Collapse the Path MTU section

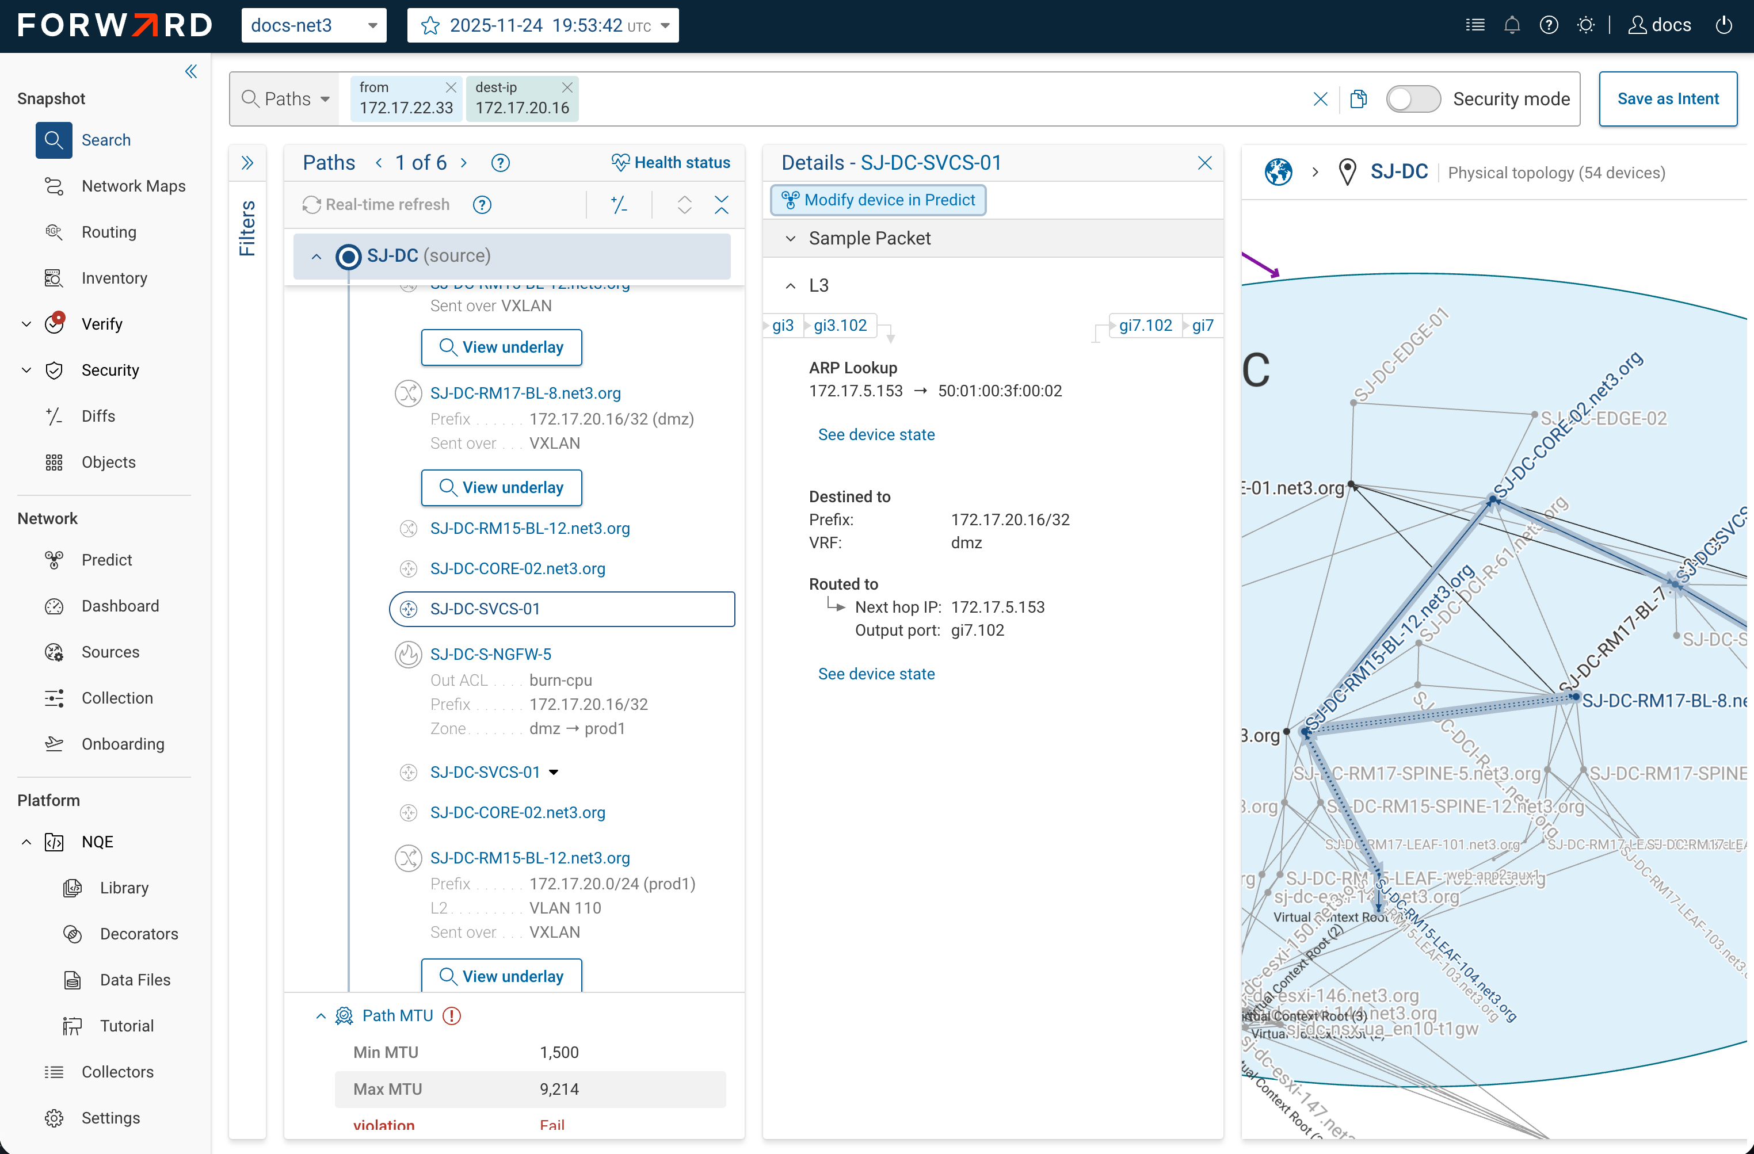(321, 1016)
